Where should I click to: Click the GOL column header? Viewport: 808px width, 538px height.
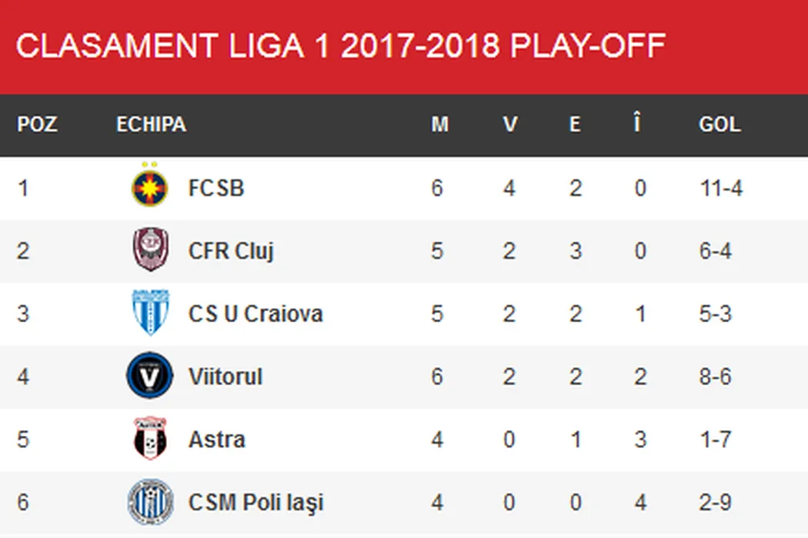tap(719, 125)
